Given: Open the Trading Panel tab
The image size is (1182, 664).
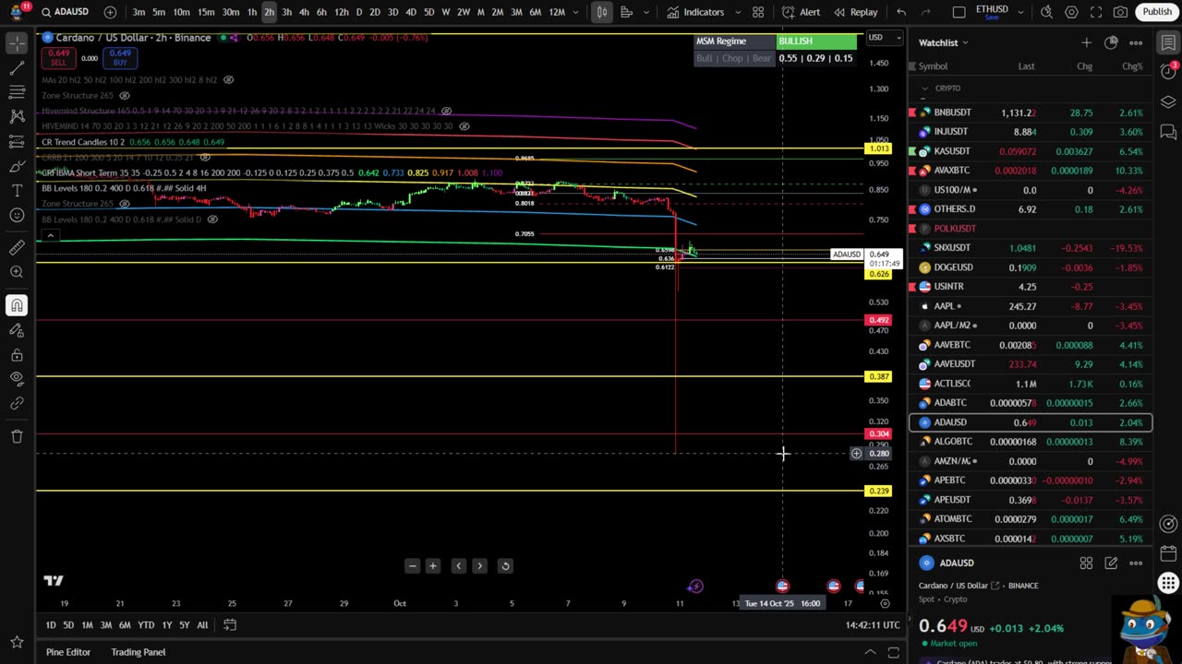Looking at the screenshot, I should pos(139,652).
